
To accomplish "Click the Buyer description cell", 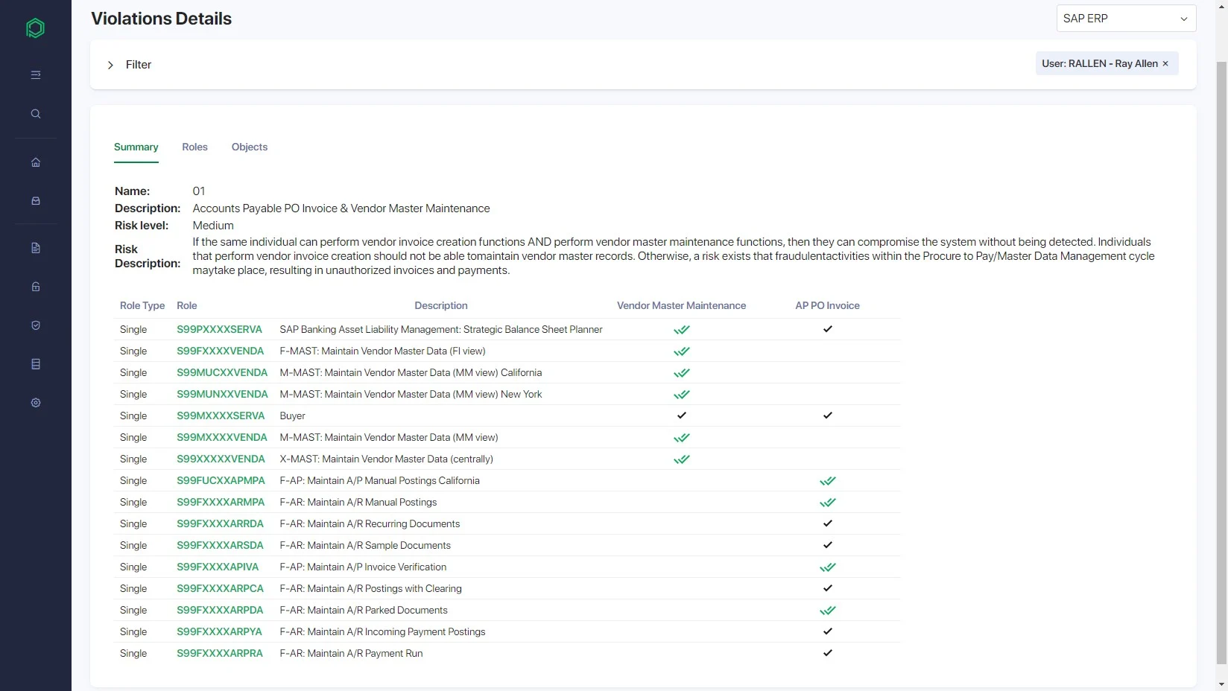I will pyautogui.click(x=293, y=416).
